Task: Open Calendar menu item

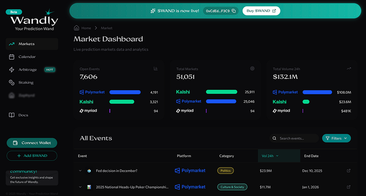Action: [32, 57]
